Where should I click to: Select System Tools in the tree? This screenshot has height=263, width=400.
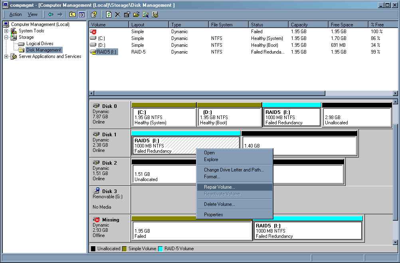tap(32, 31)
